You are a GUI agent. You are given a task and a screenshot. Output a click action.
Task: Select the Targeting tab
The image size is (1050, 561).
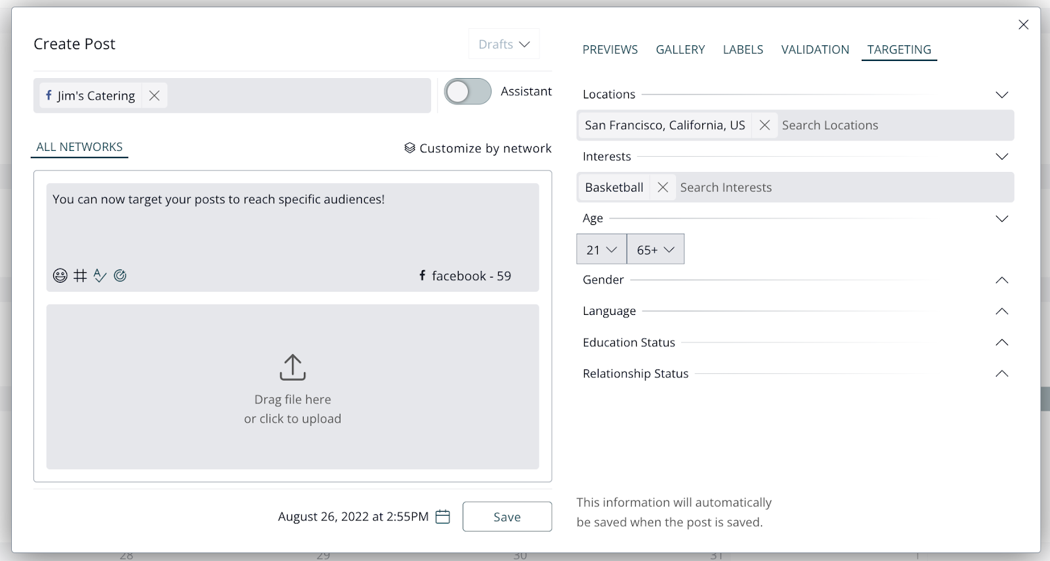[899, 50]
